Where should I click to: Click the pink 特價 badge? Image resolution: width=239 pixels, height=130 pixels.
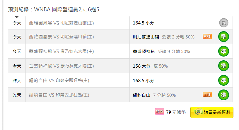tap(160, 112)
